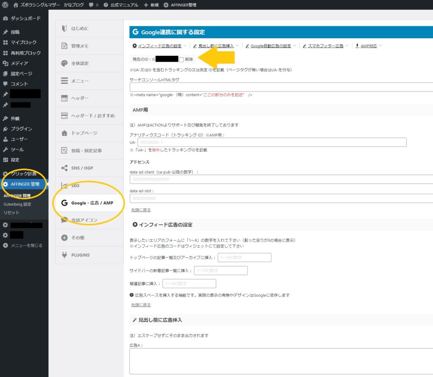Viewport: 433px width, 377px height.
Task: Click the share icon for SNS / OGP
Action: (64, 168)
